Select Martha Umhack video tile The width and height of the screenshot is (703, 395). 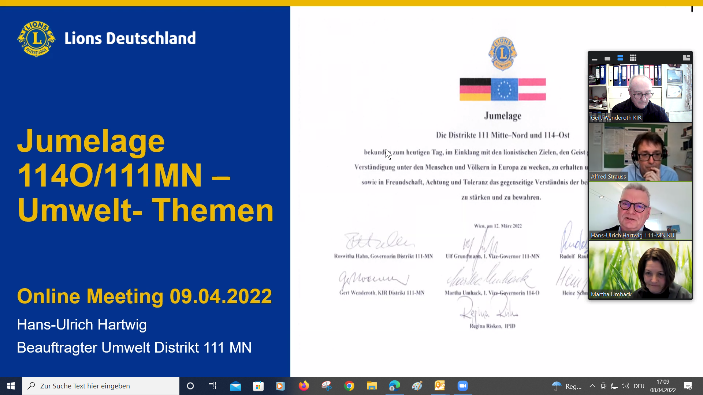640,270
